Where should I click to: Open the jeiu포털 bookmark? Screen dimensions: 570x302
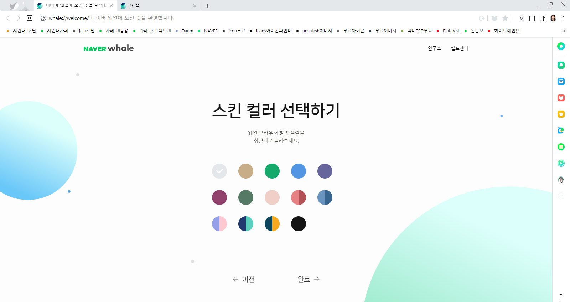84,31
